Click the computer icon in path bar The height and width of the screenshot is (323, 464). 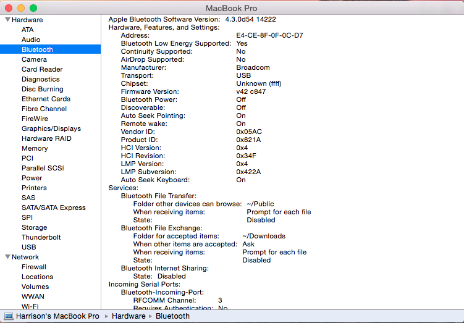pos(9,316)
